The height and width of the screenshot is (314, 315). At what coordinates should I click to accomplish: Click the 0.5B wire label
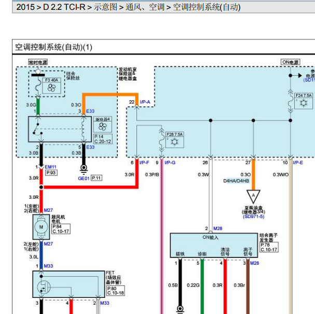pyautogui.click(x=173, y=285)
